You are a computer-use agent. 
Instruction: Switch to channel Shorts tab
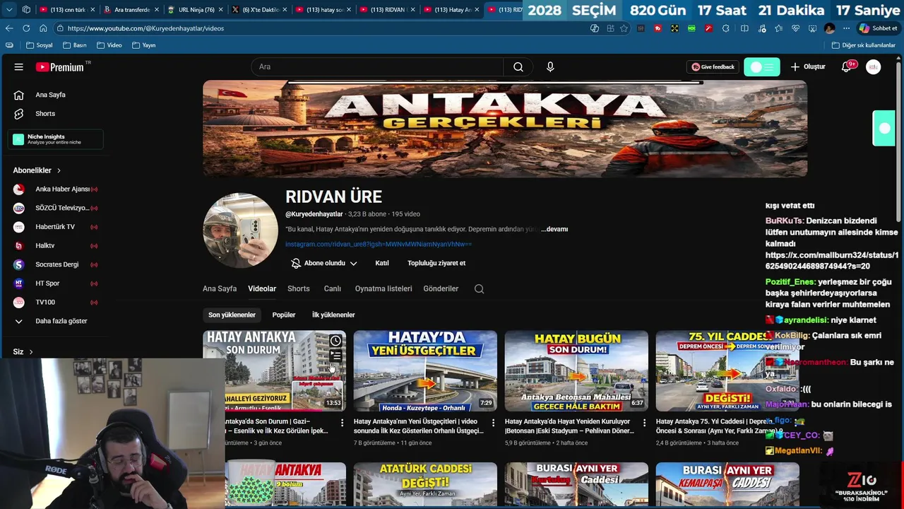[299, 289]
